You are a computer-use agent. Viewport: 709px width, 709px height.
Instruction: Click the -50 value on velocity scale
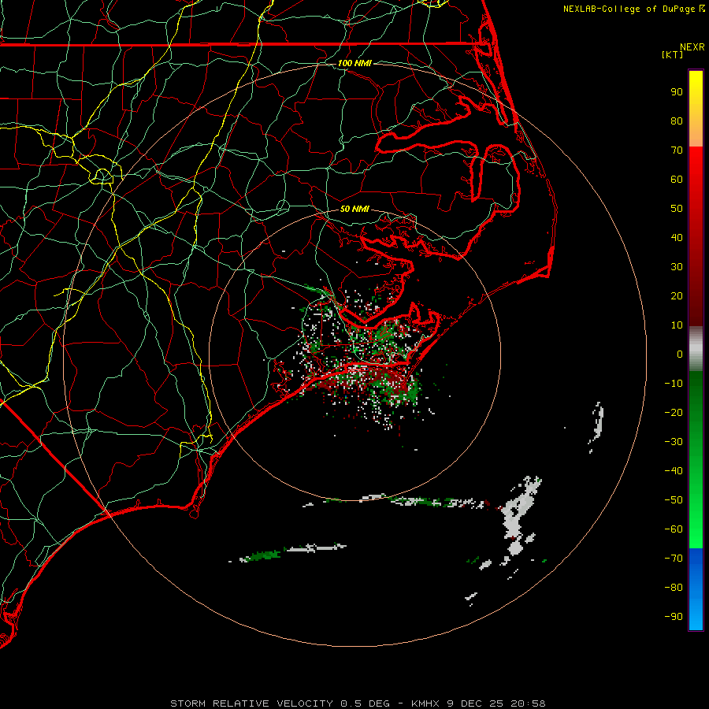[674, 499]
